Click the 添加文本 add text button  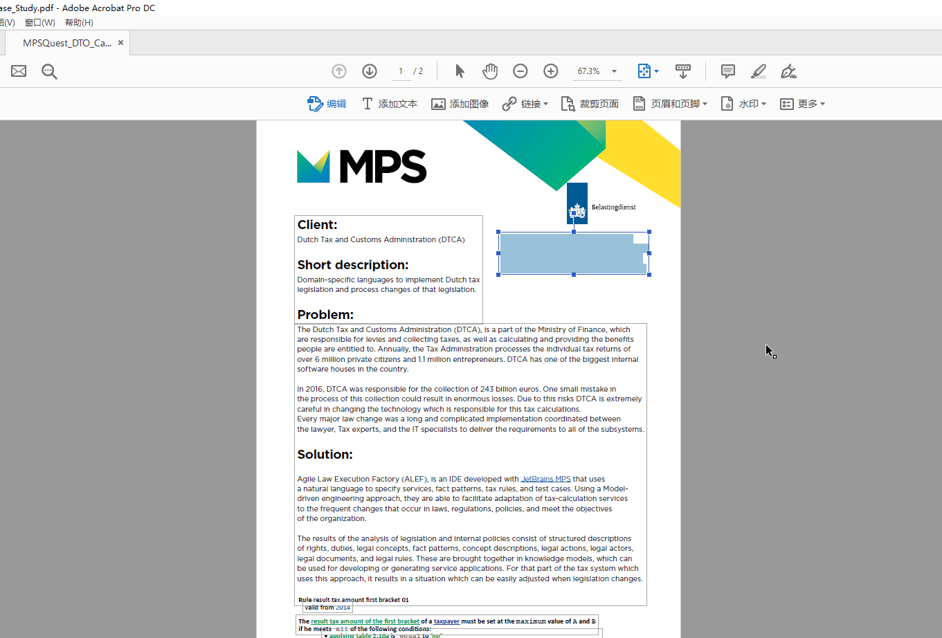coord(390,104)
